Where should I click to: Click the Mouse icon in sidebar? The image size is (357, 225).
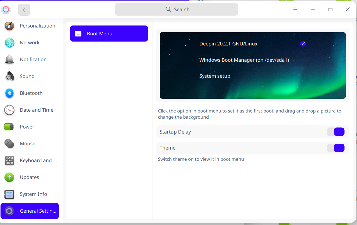point(9,144)
